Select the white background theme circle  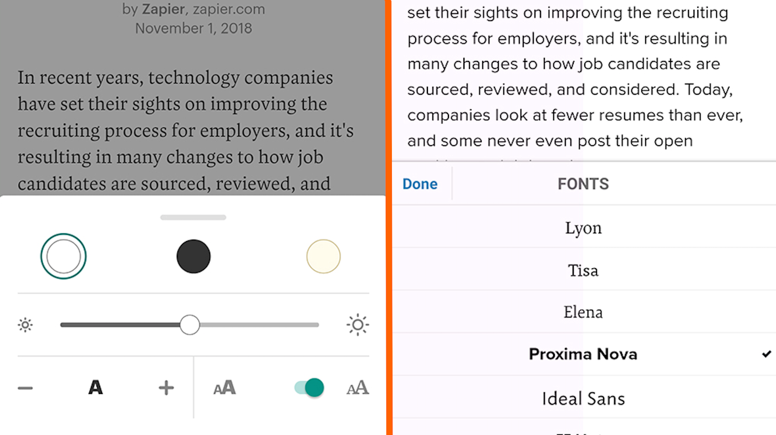pos(63,256)
